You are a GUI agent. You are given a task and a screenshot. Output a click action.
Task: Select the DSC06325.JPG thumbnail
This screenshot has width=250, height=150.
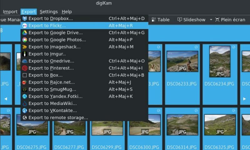pos(220,125)
